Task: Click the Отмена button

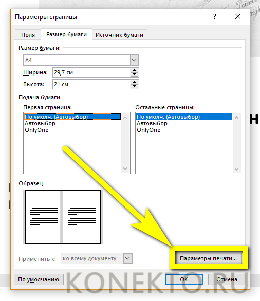Action: pos(227,279)
